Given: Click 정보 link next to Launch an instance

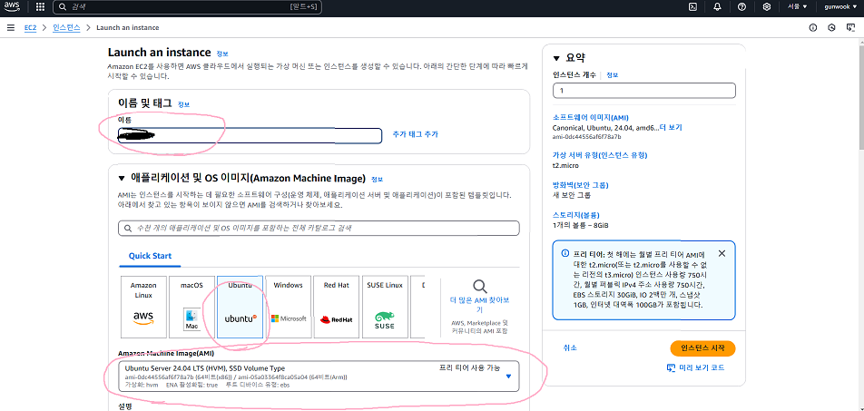Looking at the screenshot, I should [222, 54].
